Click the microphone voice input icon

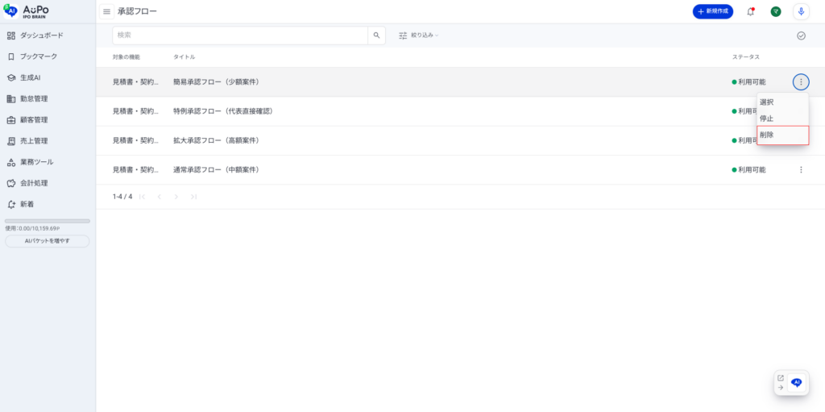(801, 11)
